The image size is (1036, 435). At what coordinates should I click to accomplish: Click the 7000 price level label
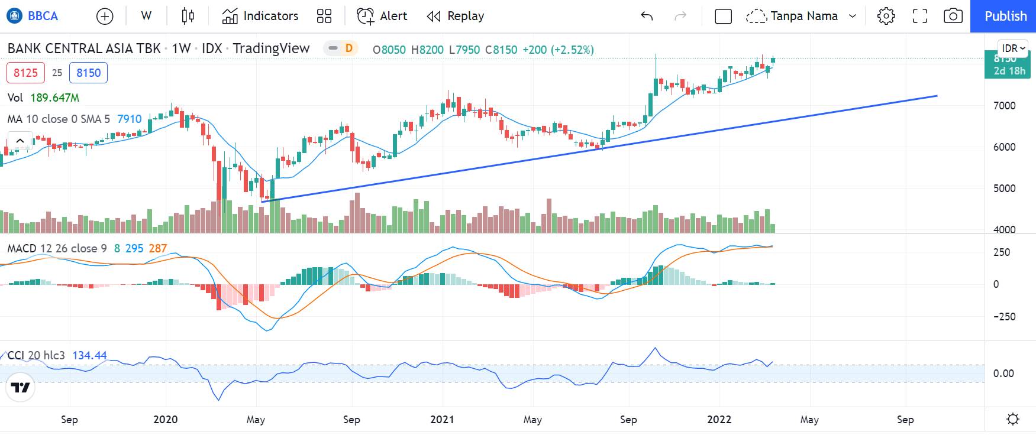tap(1004, 106)
